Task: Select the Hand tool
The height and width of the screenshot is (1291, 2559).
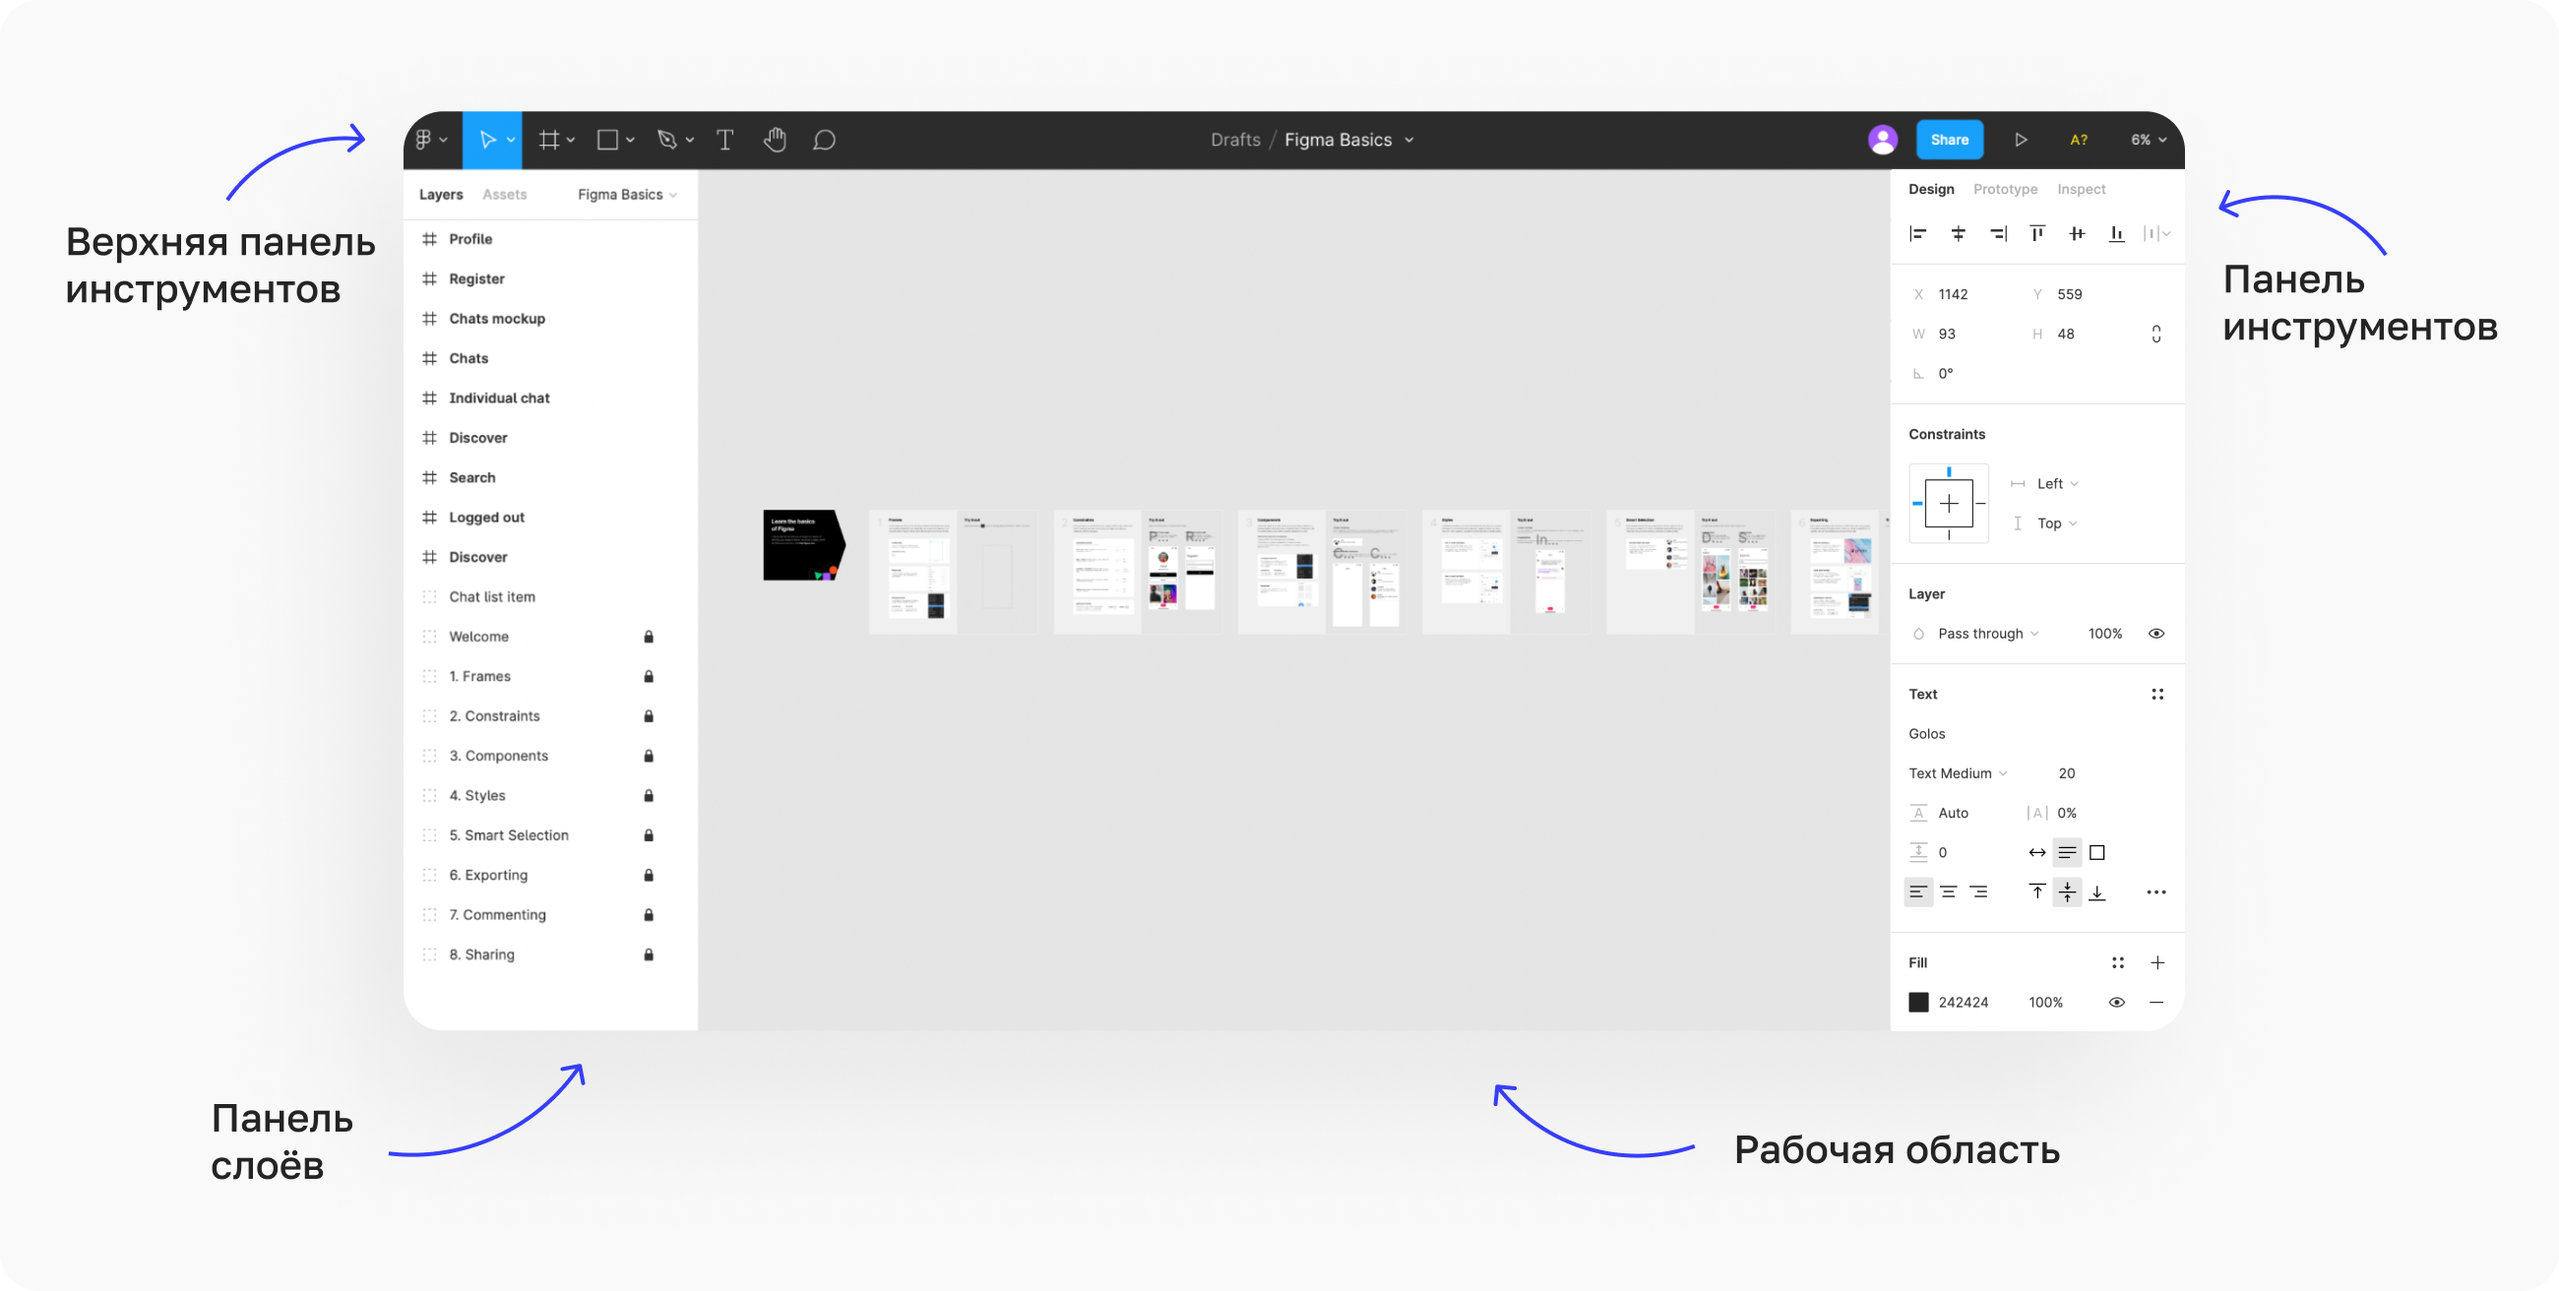Action: (x=775, y=140)
